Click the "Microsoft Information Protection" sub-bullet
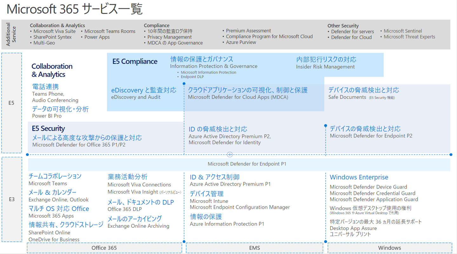Image resolution: width=457 pixels, height=254 pixels. [x=209, y=72]
